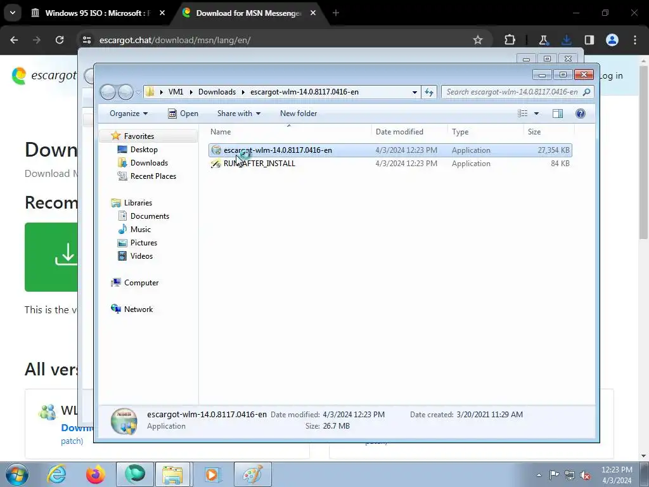
Task: Click Downloads in the breadcrumb path
Action: pos(217,92)
